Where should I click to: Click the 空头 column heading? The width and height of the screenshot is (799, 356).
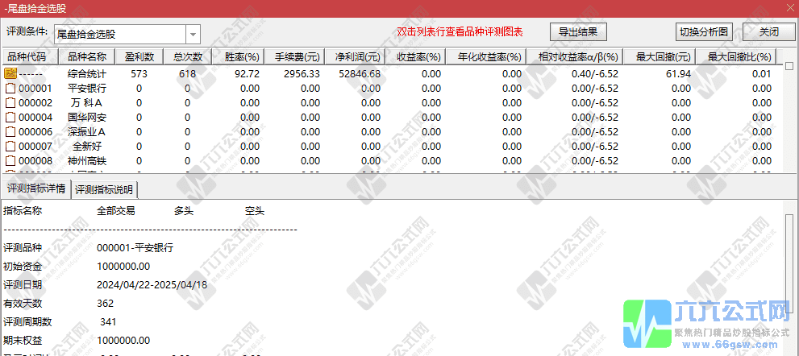(255, 211)
